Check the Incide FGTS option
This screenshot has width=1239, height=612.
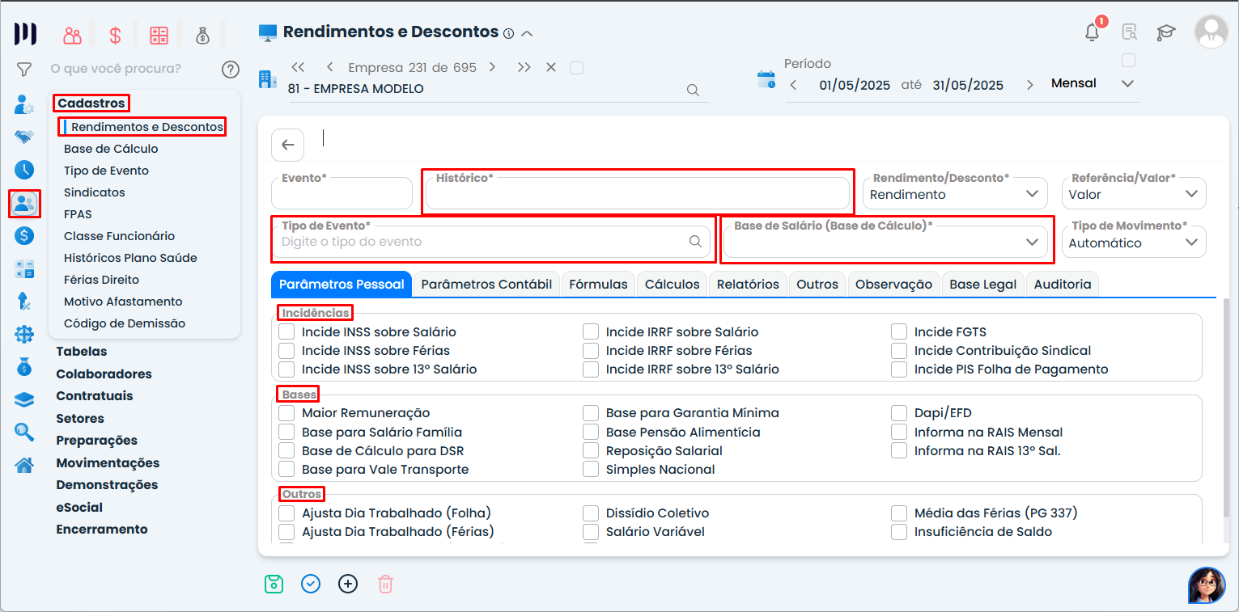click(x=898, y=331)
